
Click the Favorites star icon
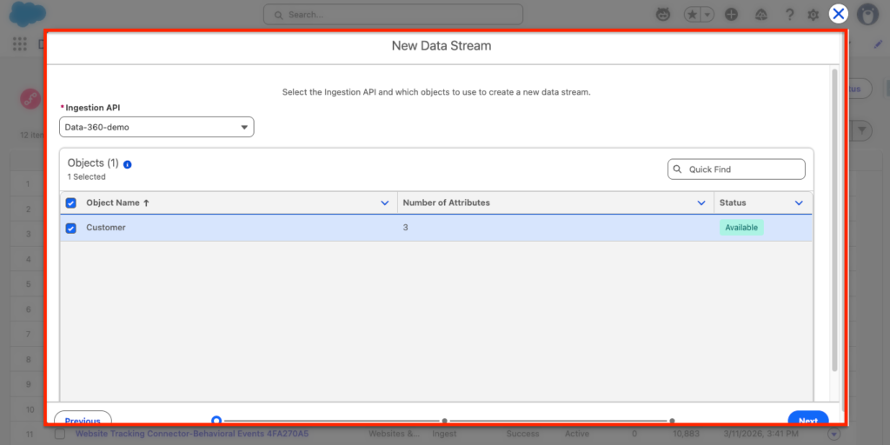tap(691, 15)
